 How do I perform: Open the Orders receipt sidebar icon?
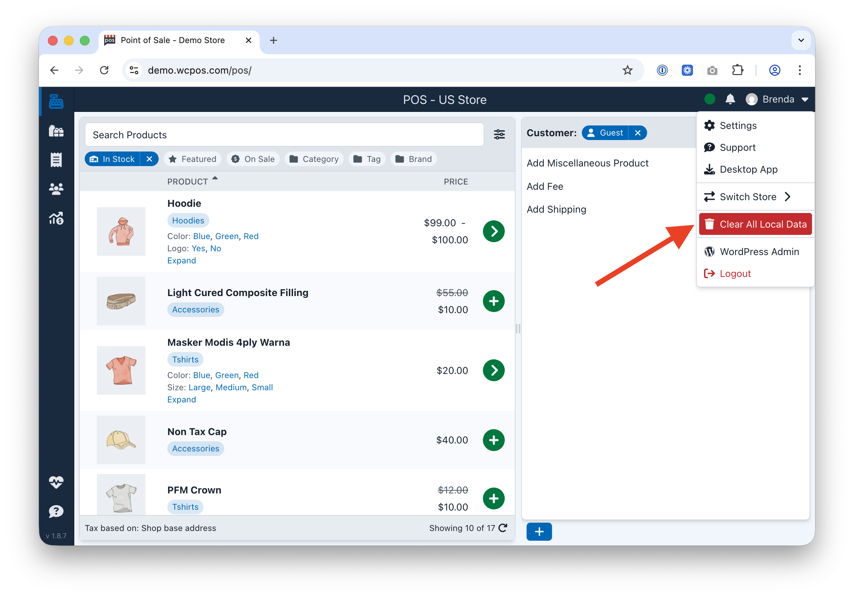point(56,160)
